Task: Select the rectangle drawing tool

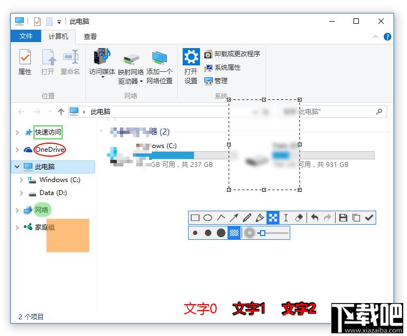Action: [195, 218]
